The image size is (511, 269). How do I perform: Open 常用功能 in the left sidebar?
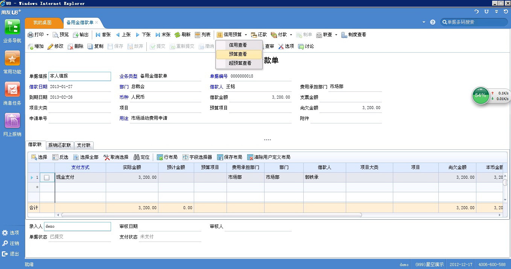[12, 62]
